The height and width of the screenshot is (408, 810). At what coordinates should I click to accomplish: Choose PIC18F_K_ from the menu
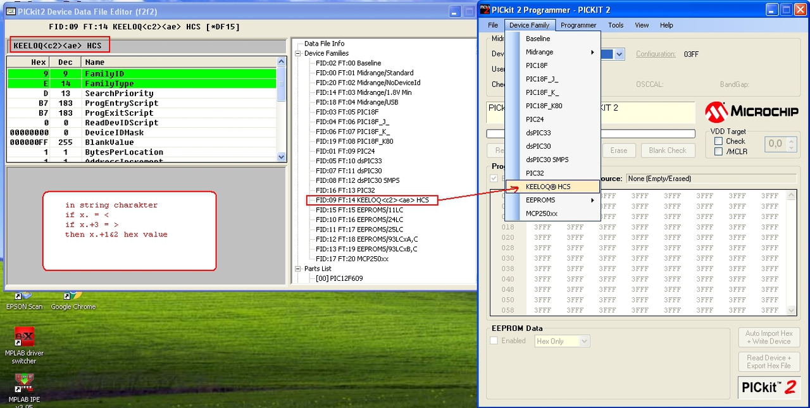552,92
